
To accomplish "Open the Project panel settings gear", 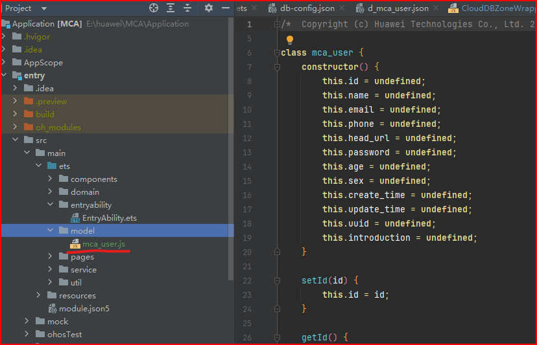I will coord(209,8).
